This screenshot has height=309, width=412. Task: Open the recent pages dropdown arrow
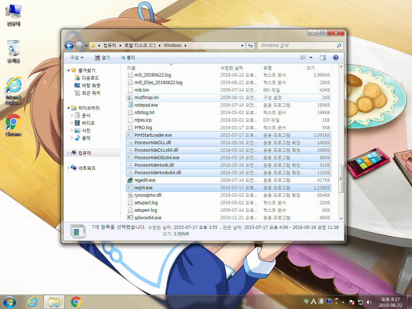click(86, 46)
